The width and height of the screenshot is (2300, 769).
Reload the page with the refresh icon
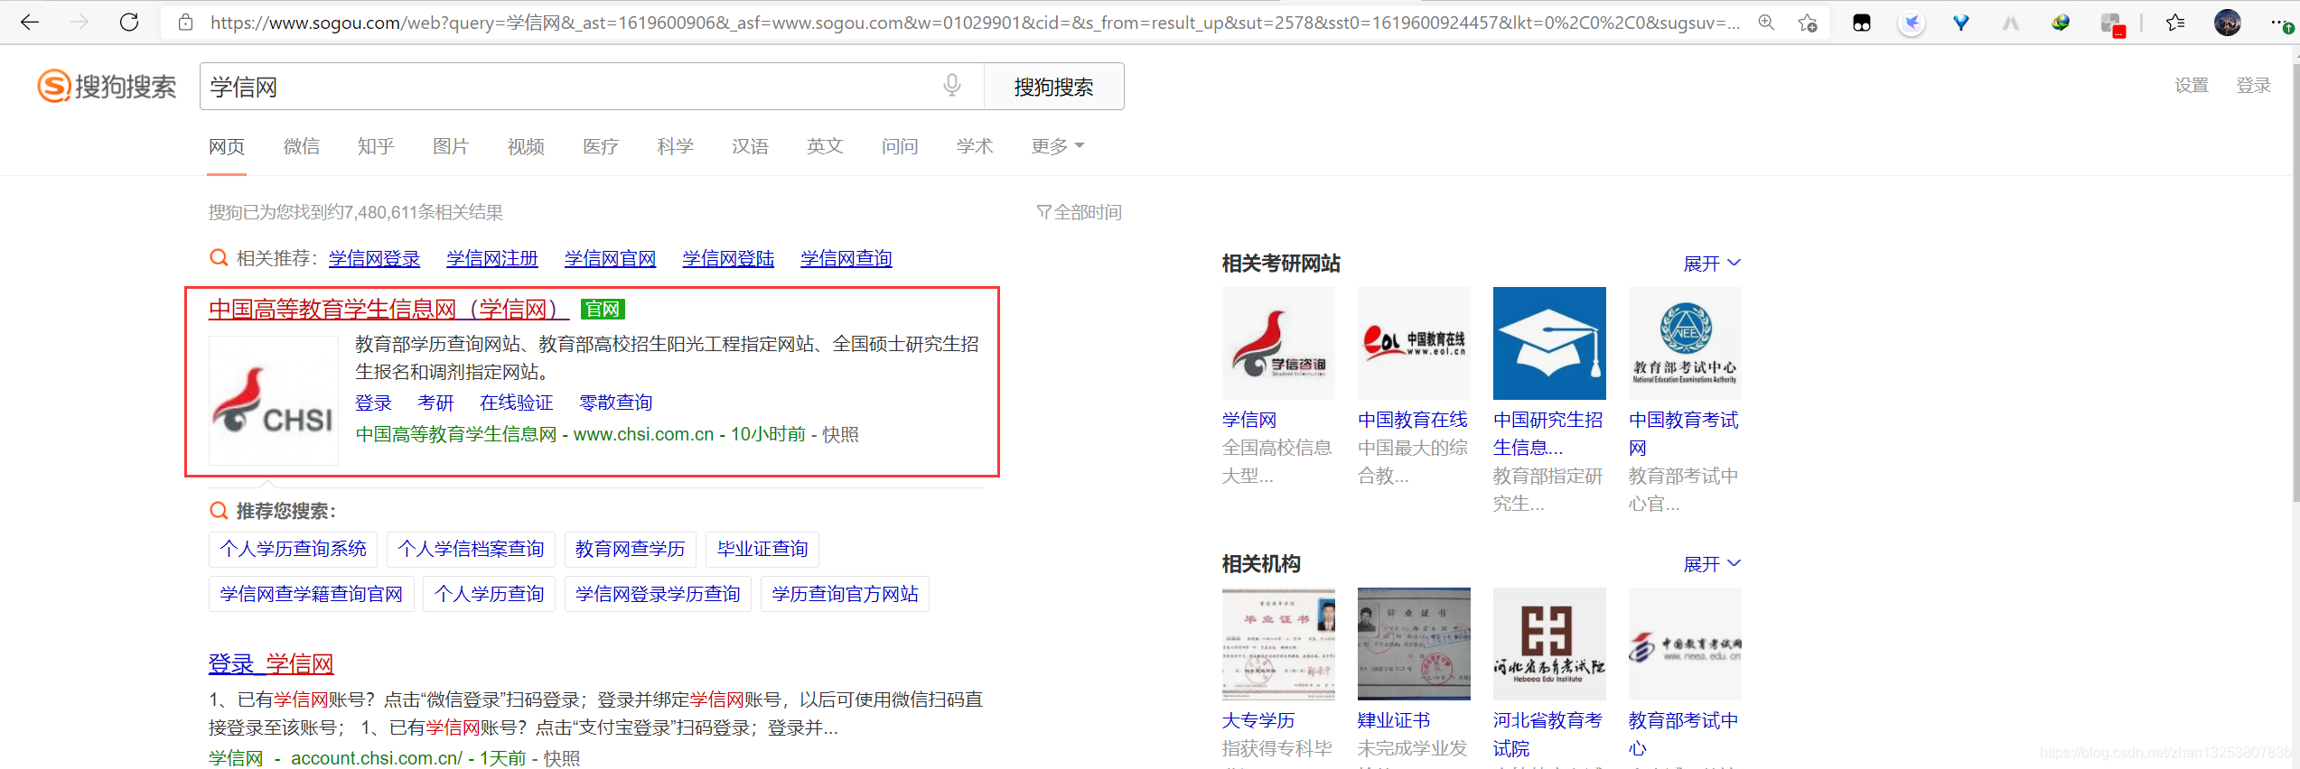[129, 23]
